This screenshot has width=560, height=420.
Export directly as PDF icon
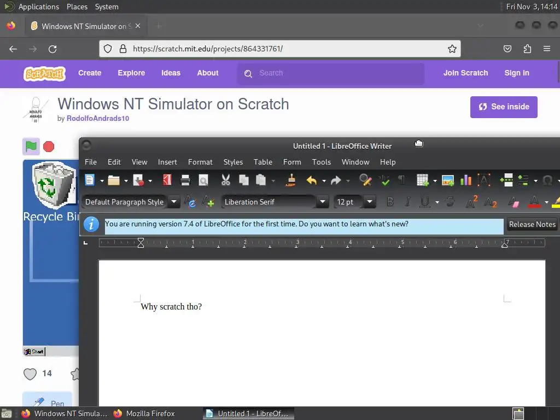(x=167, y=180)
